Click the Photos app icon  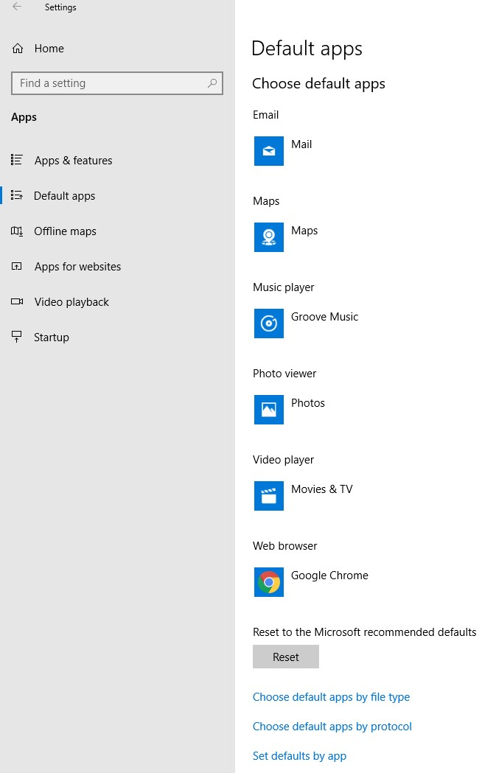click(268, 410)
